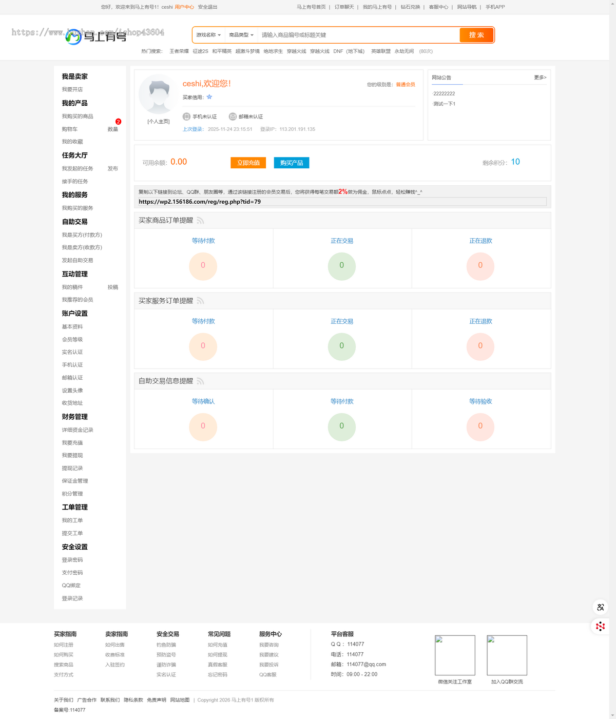The width and height of the screenshot is (616, 719).
Task: Open the 微信关注工作室 QR image
Action: pyautogui.click(x=455, y=655)
